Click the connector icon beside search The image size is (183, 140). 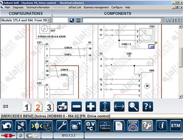click(x=78, y=20)
